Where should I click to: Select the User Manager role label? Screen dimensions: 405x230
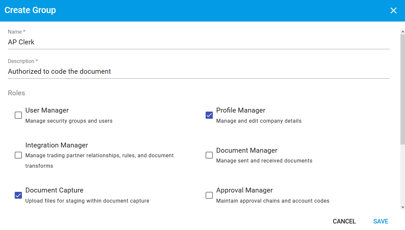click(x=47, y=110)
